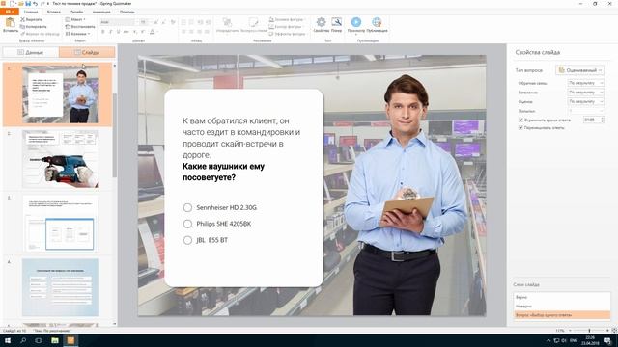Click the orange Quizmaker taskbar icon
618x347 pixels.
(70, 340)
